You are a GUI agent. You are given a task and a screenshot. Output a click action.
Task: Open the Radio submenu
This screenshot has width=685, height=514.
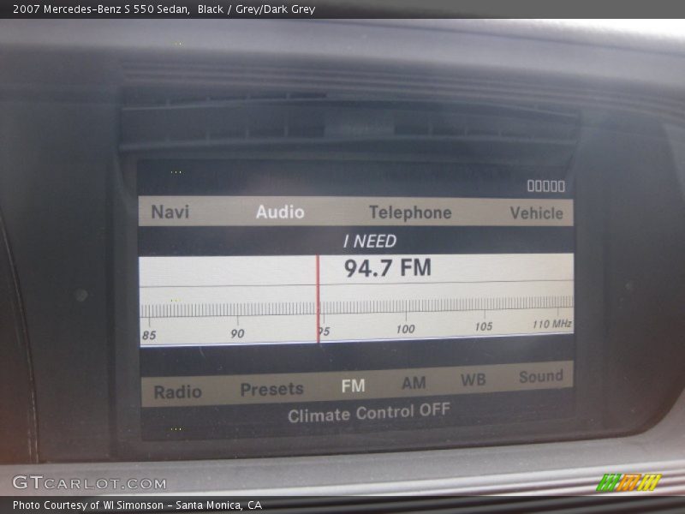pyautogui.click(x=177, y=392)
